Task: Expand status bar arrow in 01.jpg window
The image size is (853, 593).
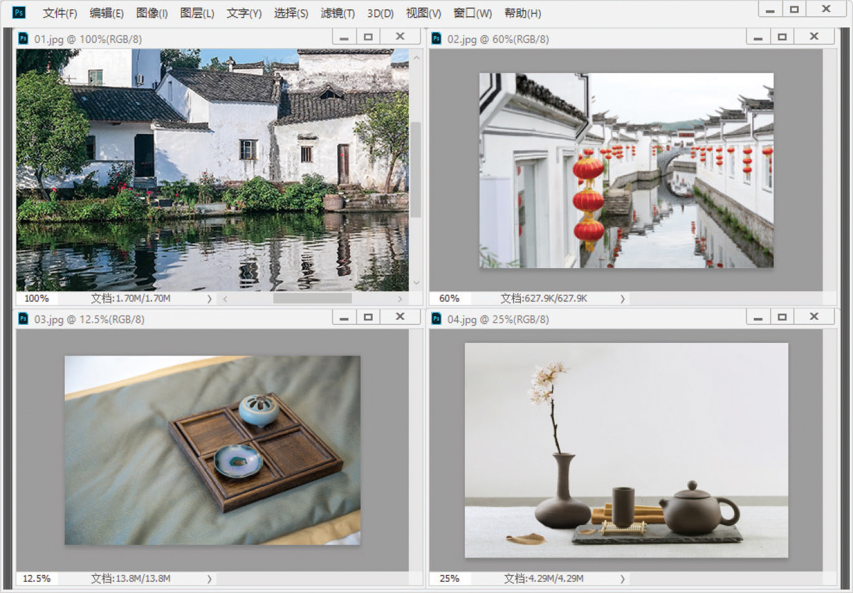Action: click(209, 299)
